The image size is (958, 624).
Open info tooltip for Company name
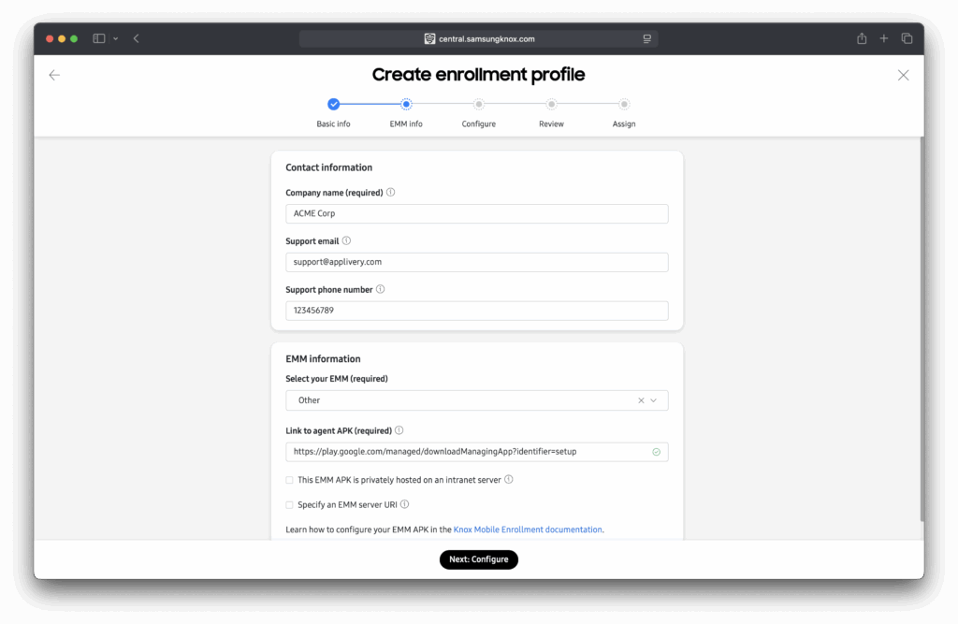(391, 193)
